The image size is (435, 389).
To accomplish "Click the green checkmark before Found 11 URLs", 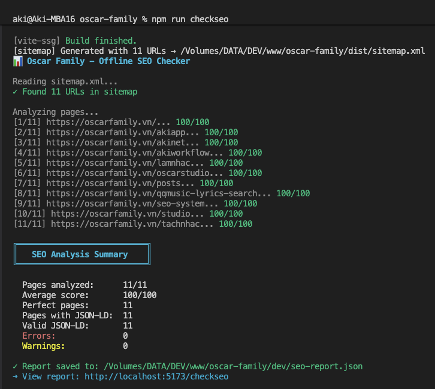I will point(15,92).
